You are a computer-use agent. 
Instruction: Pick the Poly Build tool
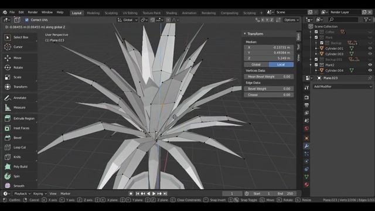click(x=21, y=166)
